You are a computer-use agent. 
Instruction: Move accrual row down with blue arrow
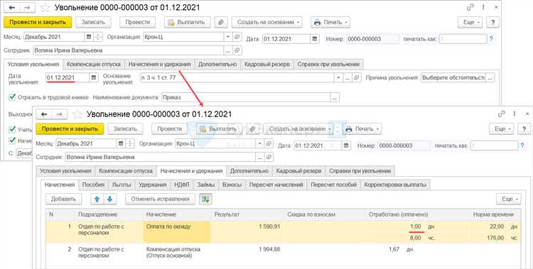109,199
